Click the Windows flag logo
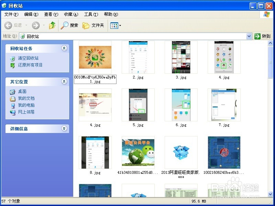The width and height of the screenshot is (275, 206). click(267, 14)
